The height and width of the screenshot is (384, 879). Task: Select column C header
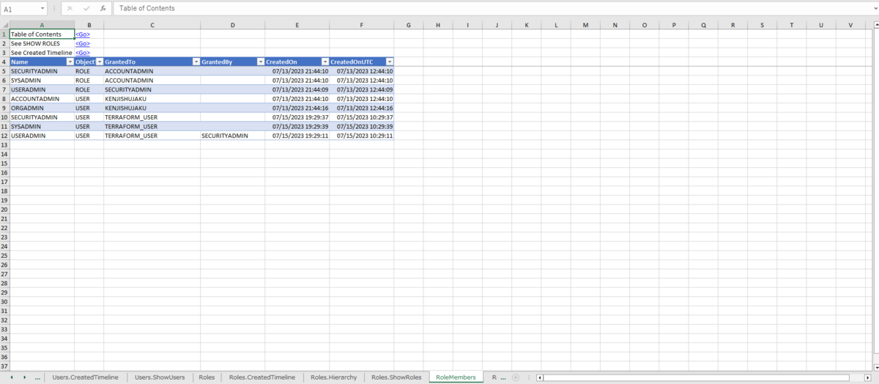point(152,25)
